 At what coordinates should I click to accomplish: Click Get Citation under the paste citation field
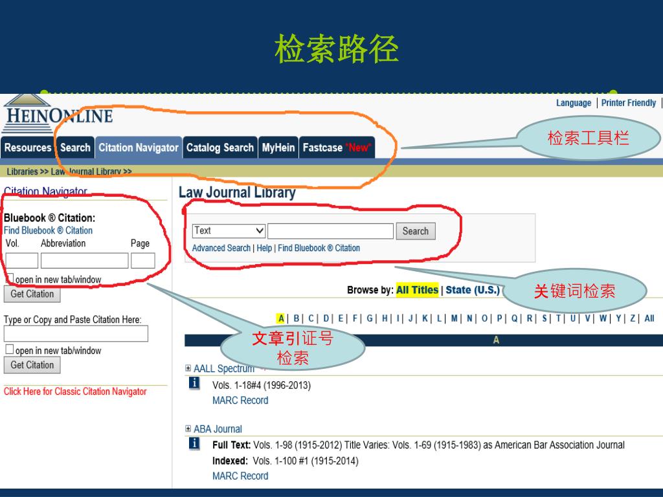click(x=32, y=365)
